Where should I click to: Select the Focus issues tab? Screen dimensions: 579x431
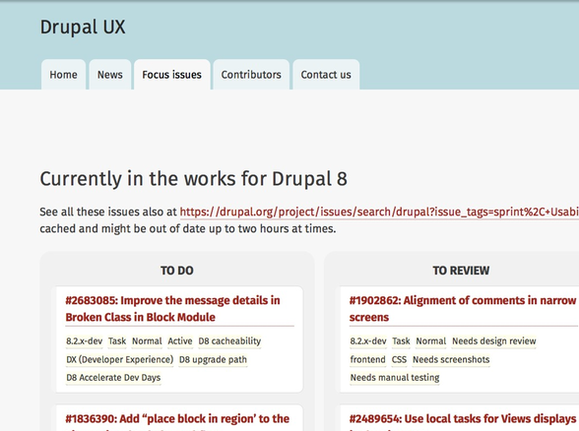coord(172,75)
